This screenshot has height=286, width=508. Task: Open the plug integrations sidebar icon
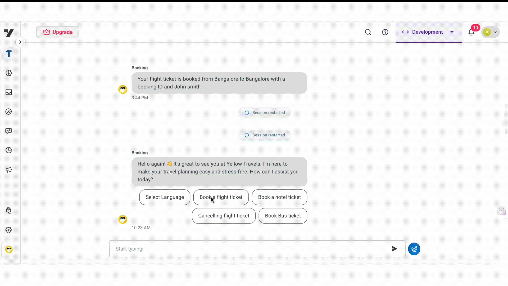click(9, 211)
